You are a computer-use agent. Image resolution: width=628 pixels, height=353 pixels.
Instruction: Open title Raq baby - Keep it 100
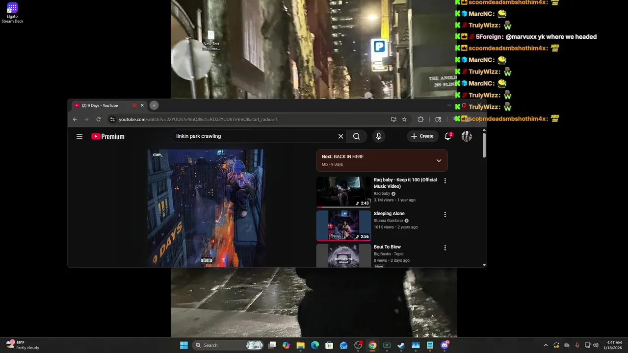pos(405,183)
